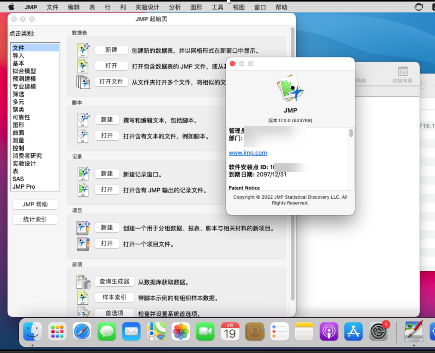This screenshot has width=435, height=353.
Task: Open Messages from the Dock
Action: (x=106, y=331)
